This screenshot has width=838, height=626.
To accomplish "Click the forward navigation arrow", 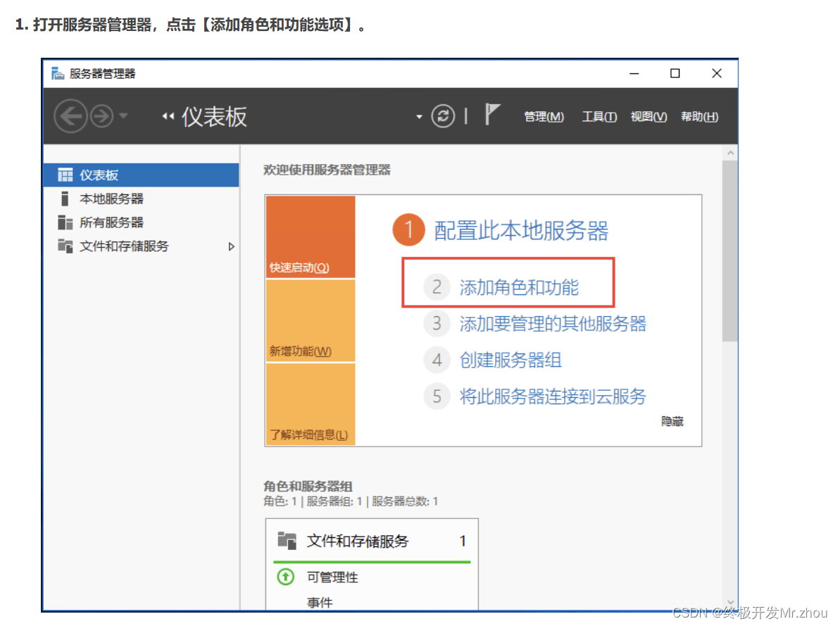I will 101,116.
